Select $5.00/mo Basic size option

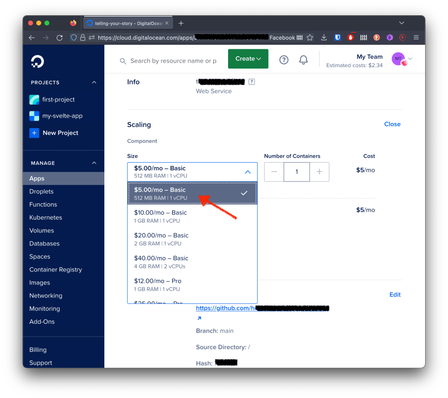[192, 194]
